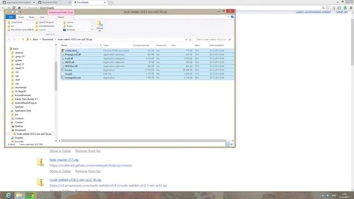Switch to details view icon in status bar

(x=227, y=144)
